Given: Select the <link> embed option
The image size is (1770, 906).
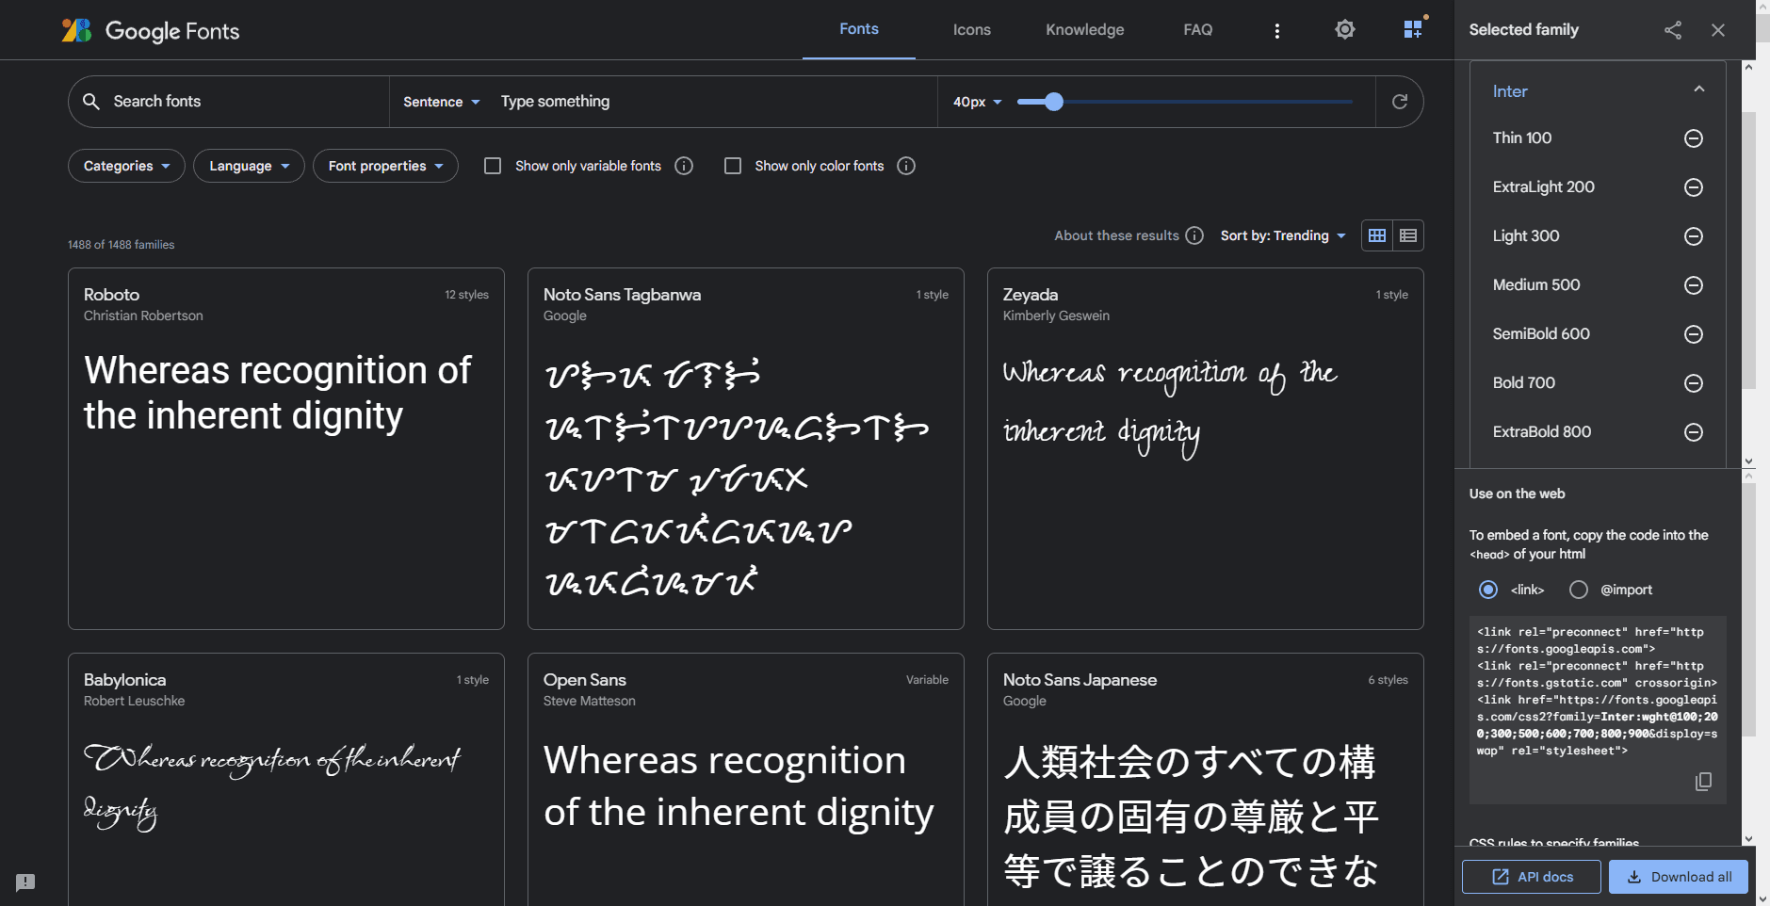Looking at the screenshot, I should [x=1488, y=590].
